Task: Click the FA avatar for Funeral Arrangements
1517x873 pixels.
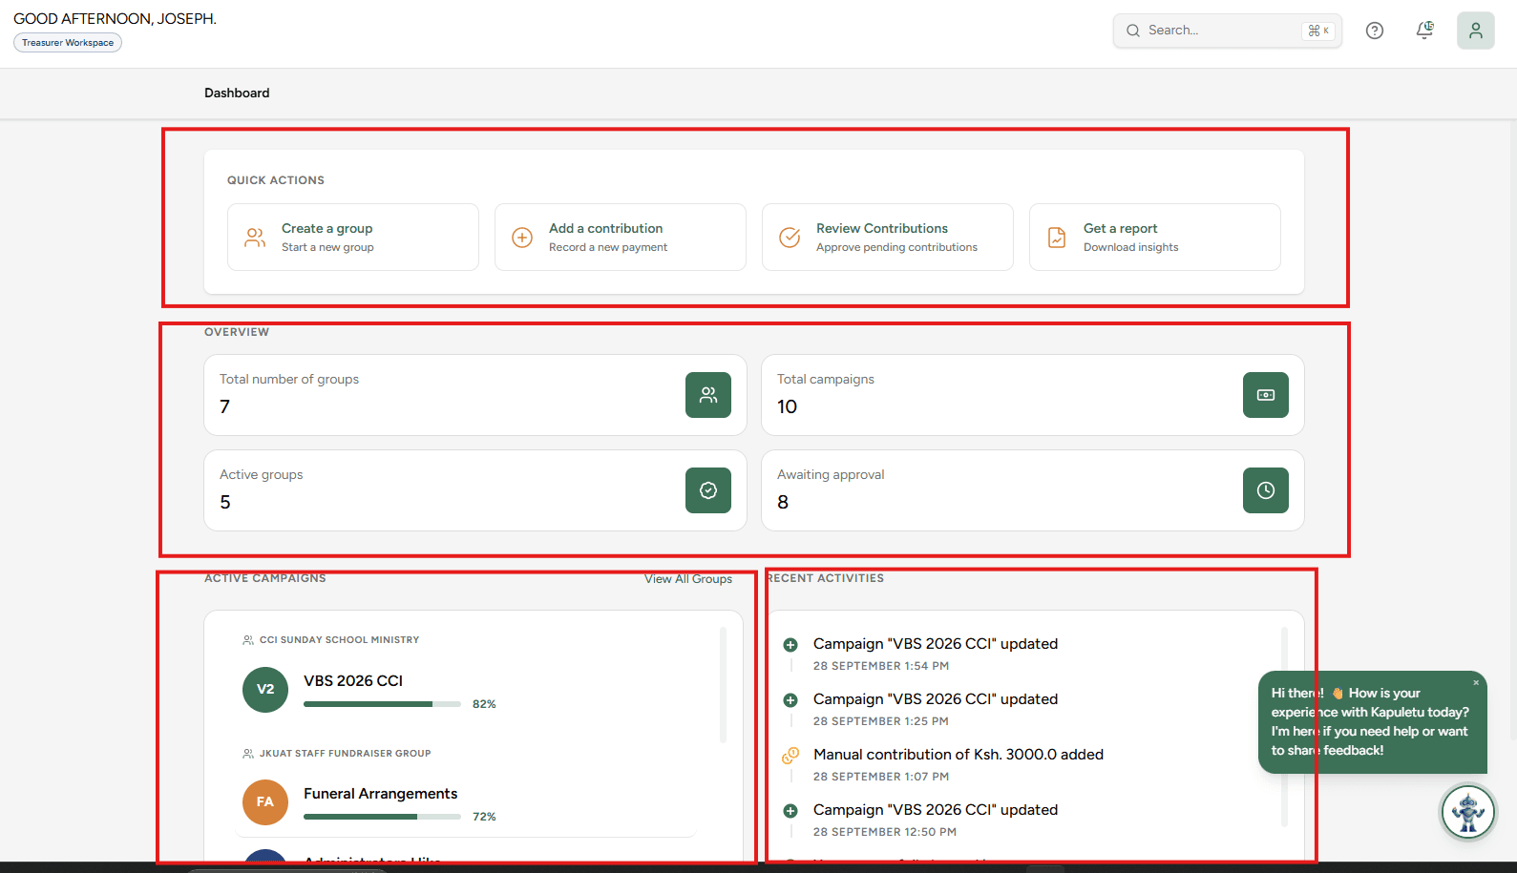Action: [265, 802]
